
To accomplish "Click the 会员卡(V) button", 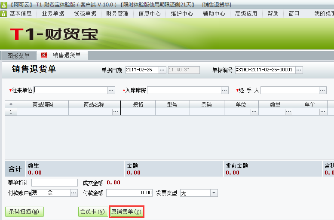I will point(93,211).
